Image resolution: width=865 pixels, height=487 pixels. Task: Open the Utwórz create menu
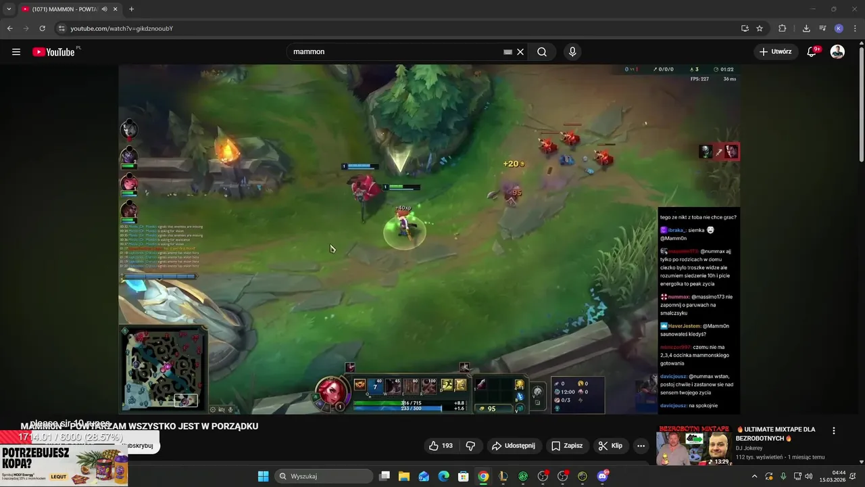(x=775, y=51)
